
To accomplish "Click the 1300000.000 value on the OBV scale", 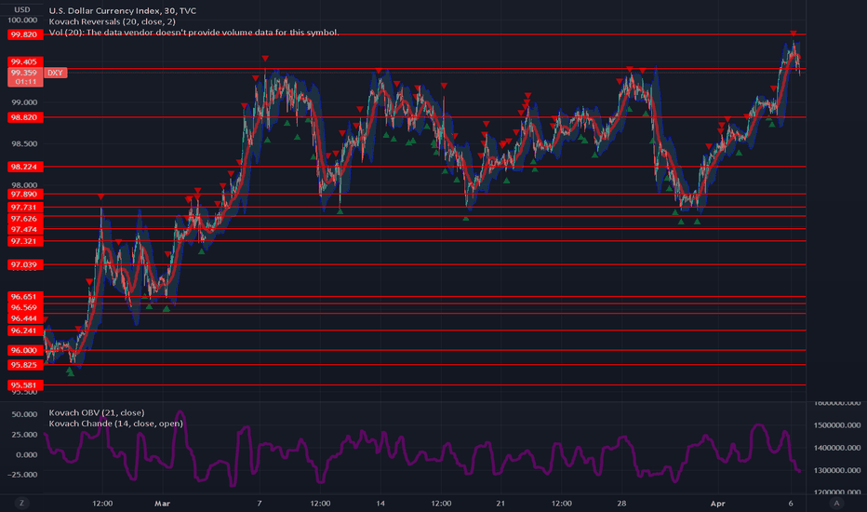I will click(x=836, y=470).
